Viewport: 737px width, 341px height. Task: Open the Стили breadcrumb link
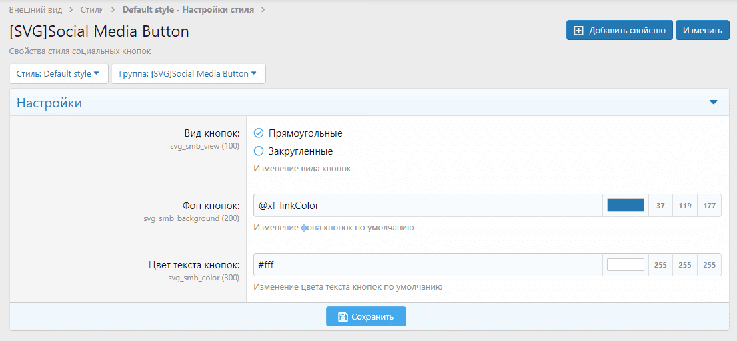pos(92,10)
